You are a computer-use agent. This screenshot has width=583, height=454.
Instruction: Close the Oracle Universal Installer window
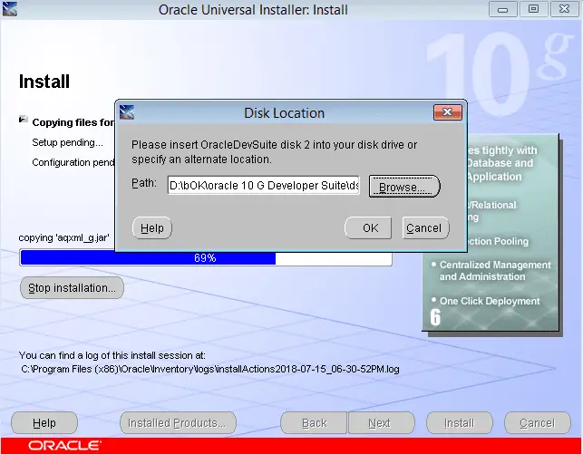564,9
